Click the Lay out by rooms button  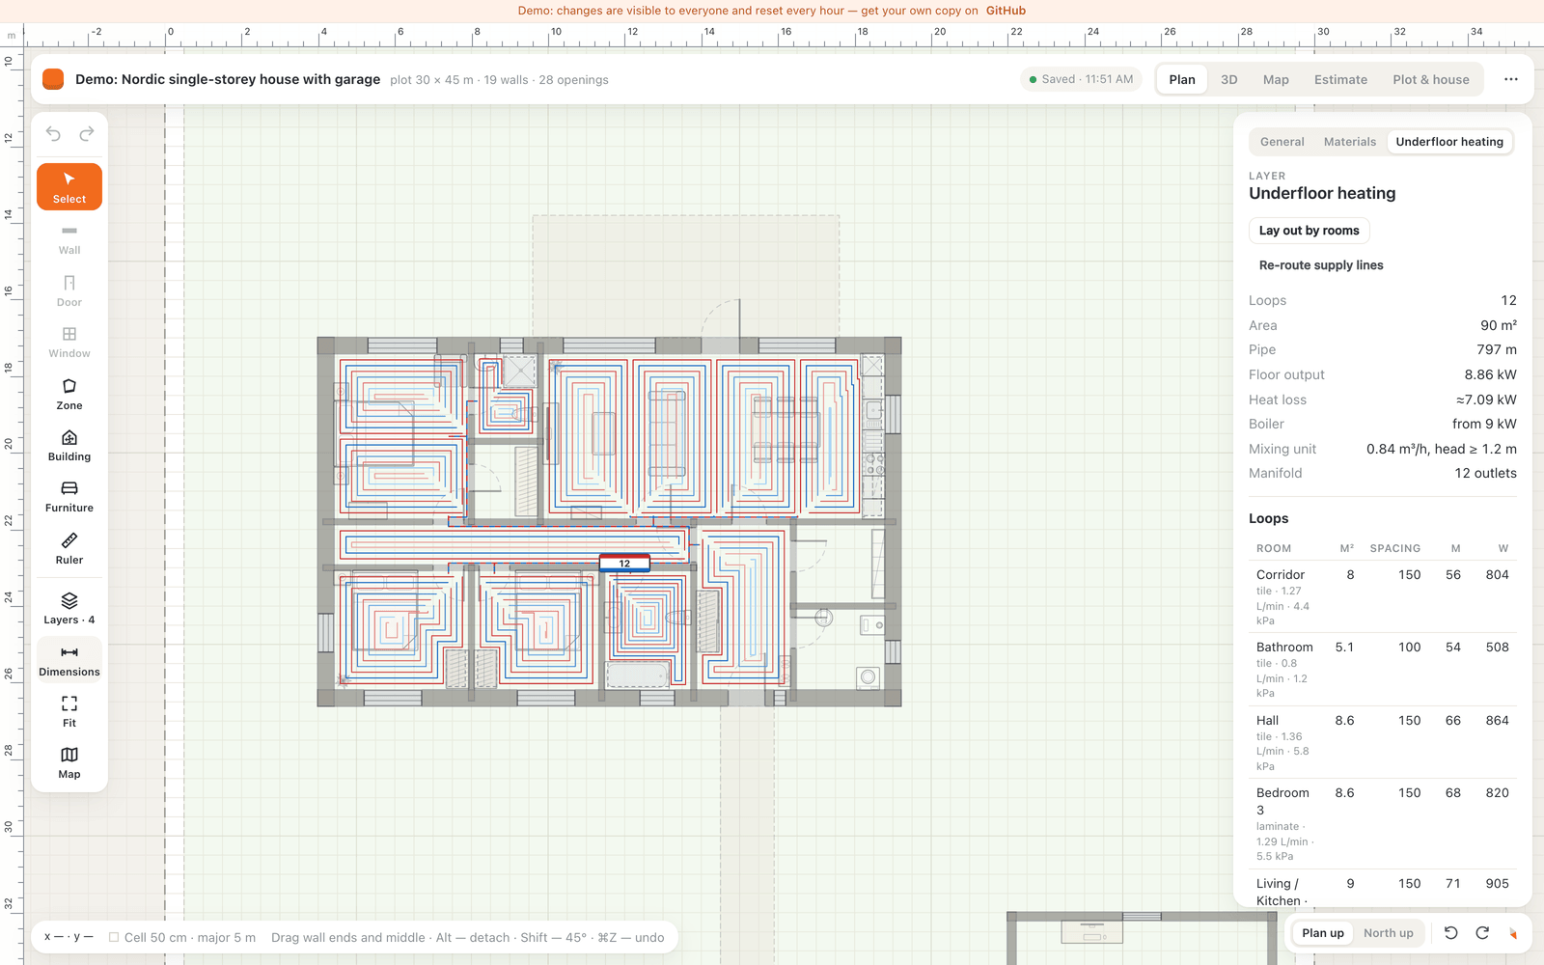pos(1309,231)
